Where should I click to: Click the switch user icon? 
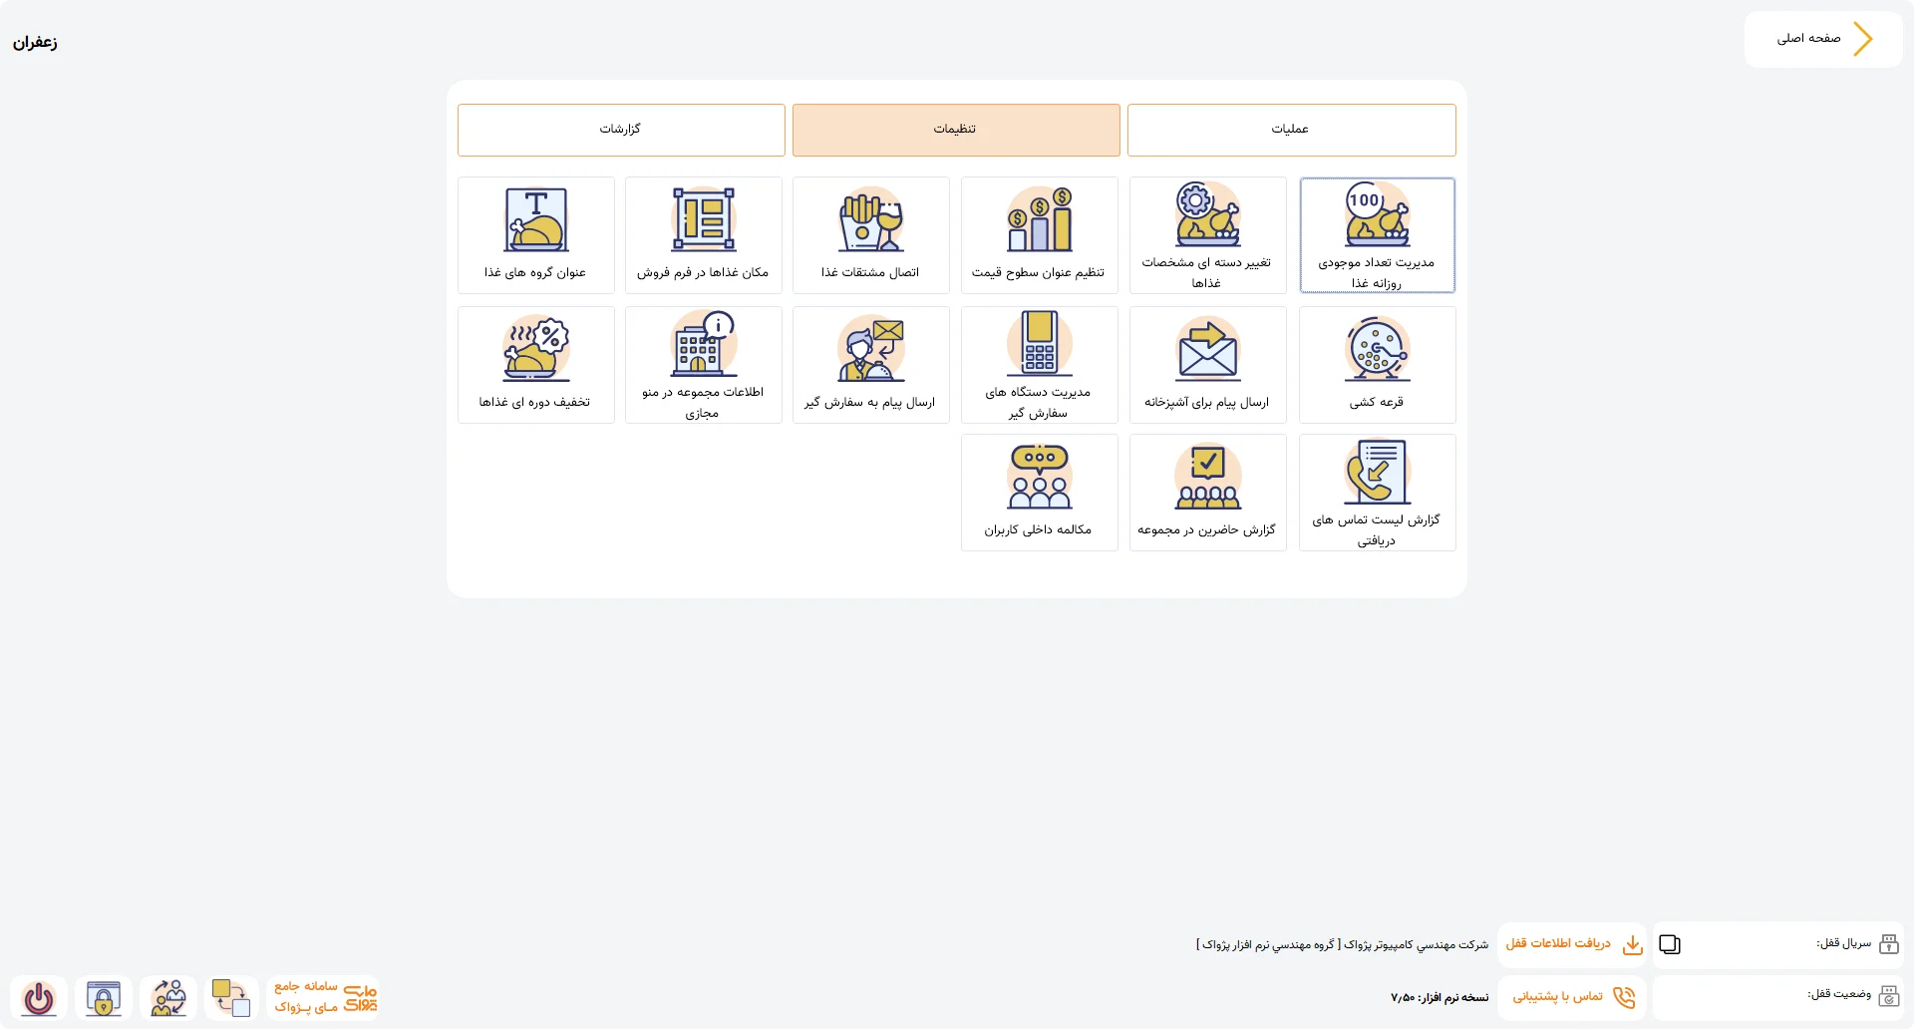(x=168, y=998)
